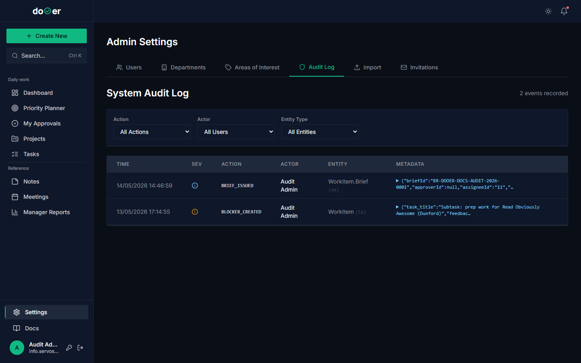Click the search magnifier icon
Screen dimensions: 581x363
15,56
